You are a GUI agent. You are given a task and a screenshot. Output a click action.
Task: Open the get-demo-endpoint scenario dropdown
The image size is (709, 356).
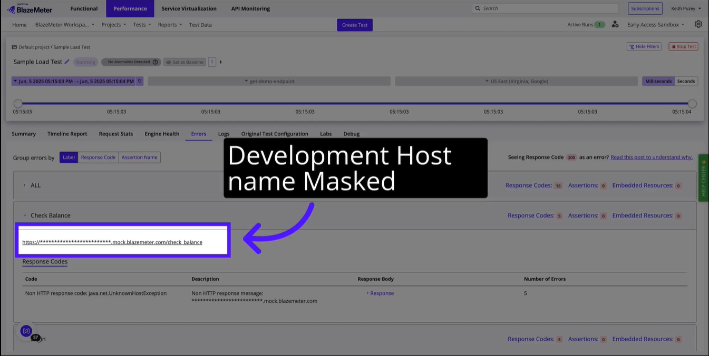coord(269,81)
